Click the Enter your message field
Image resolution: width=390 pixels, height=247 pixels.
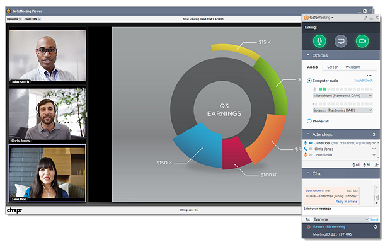click(339, 211)
